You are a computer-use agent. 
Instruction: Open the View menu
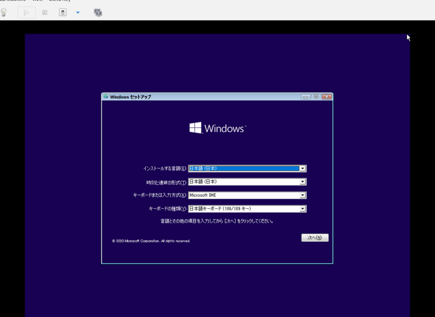click(37, 1)
